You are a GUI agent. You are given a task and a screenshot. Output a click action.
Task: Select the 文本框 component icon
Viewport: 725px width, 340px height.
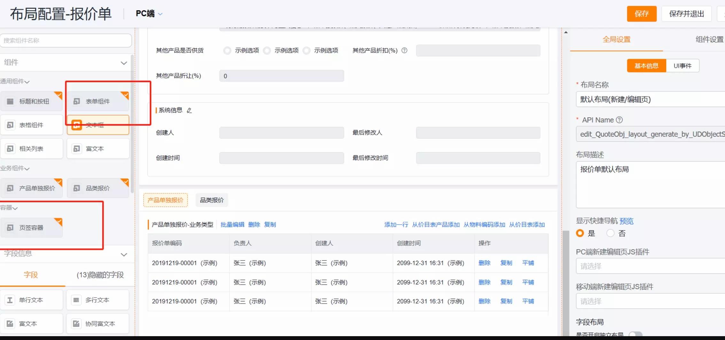pyautogui.click(x=76, y=125)
